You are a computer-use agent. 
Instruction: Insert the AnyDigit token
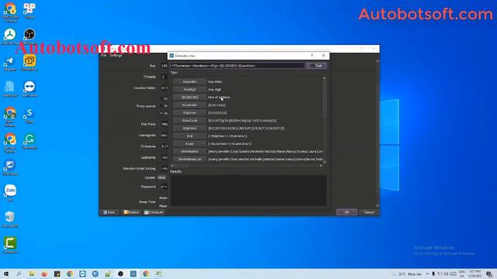tap(189, 90)
